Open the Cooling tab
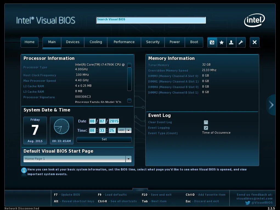The height and width of the screenshot is (210, 280). pos(96,42)
